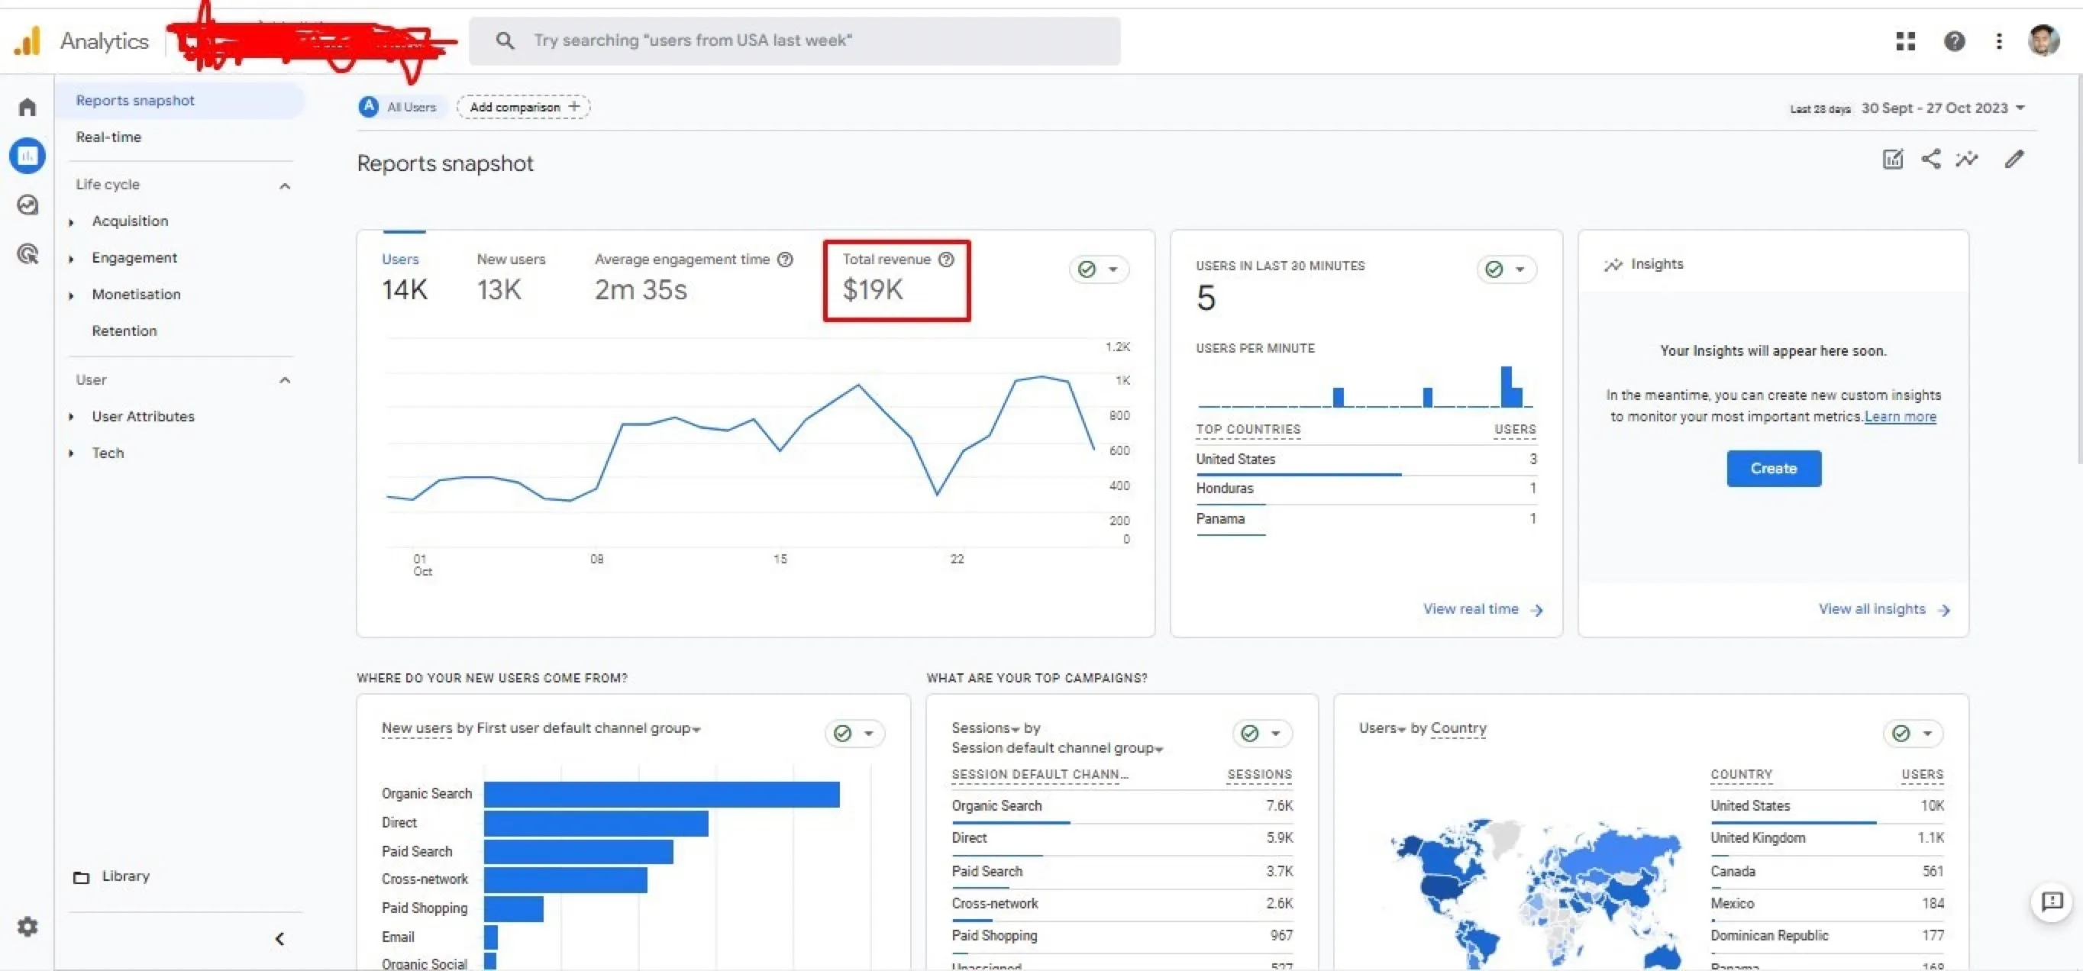The image size is (2083, 971).
Task: Open data quality dropdown on Users card
Action: (1099, 269)
